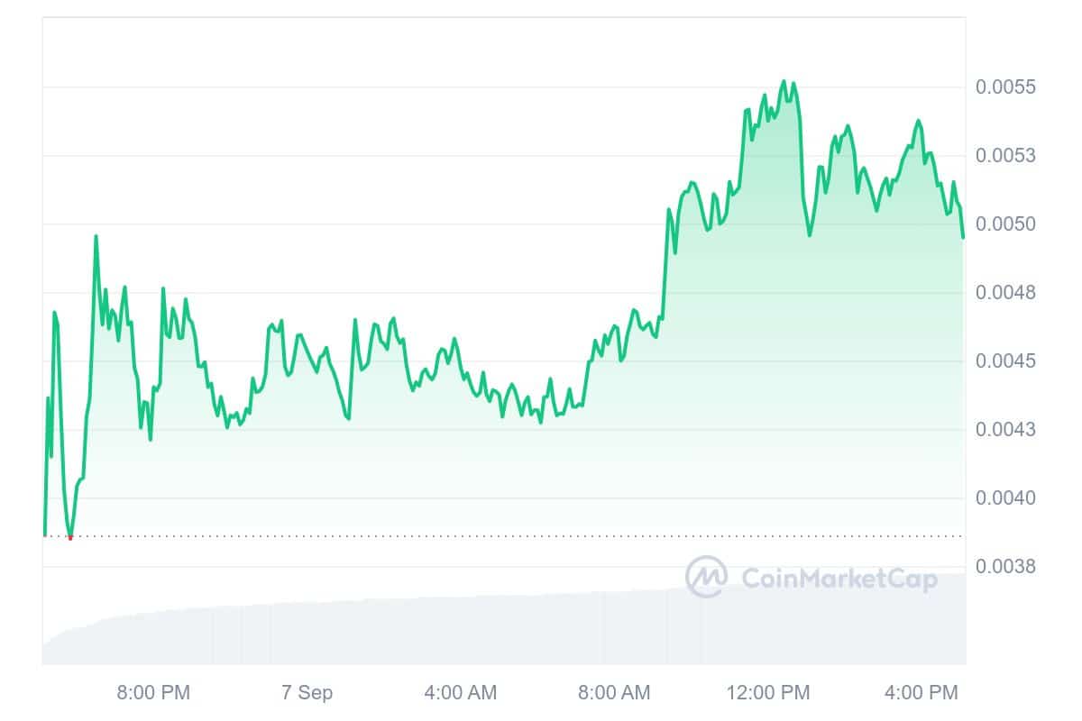Select the 8:00 AM time label
The width and height of the screenshot is (1082, 721).
click(613, 693)
